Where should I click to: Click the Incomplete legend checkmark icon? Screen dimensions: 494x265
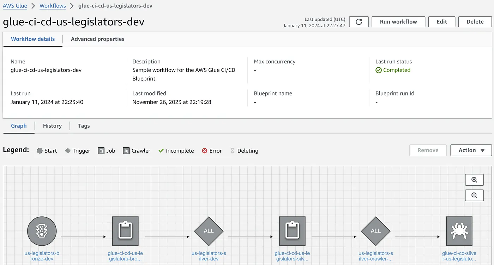(x=161, y=150)
